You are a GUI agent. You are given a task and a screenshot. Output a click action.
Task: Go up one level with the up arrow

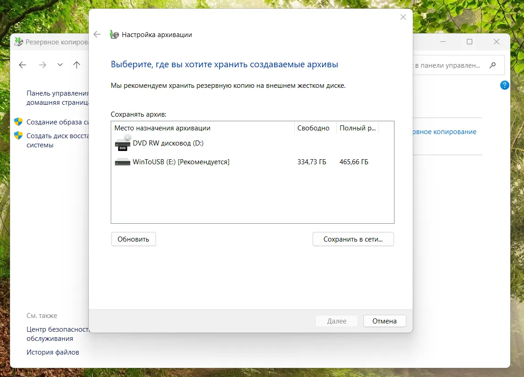click(76, 65)
